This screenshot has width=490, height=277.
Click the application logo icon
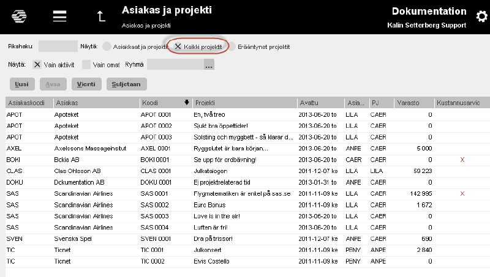point(19,17)
